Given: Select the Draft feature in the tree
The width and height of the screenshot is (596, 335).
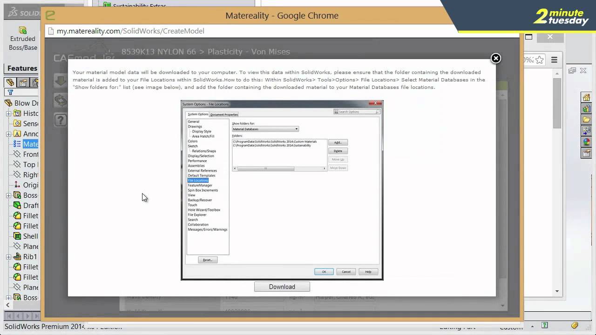Looking at the screenshot, I should (x=26, y=206).
